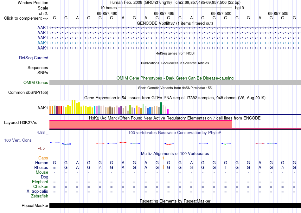Open the 'H3K27Ac Mark' ENCODE track title
This screenshot has width=301, height=213.
[175, 118]
